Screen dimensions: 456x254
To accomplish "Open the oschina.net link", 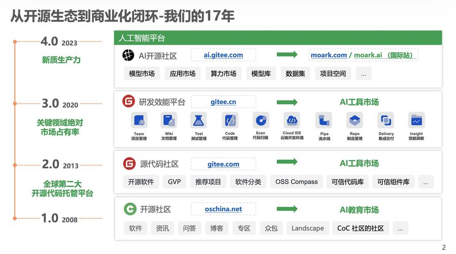I will (223, 209).
